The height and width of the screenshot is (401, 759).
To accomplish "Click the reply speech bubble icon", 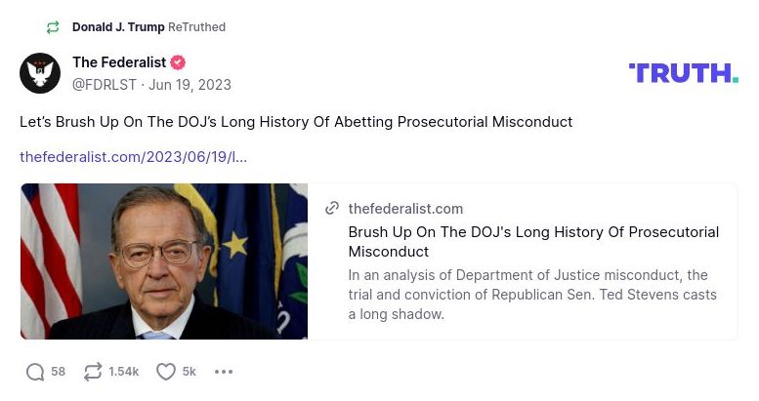I will pos(35,372).
